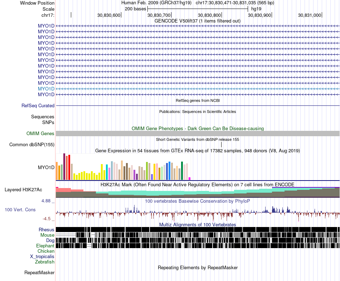Click the 'Sequences' track label

pos(43,117)
